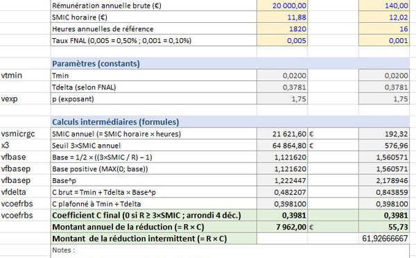This screenshot has width=416, height=258.
Task: Click the annual reduction amount 7 962,00
Action: [x=282, y=227]
